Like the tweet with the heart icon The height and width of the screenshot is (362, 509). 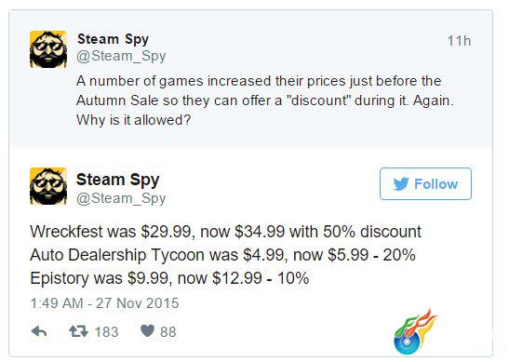[147, 331]
